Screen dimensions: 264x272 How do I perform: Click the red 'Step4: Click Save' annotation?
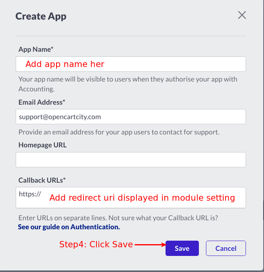click(96, 244)
